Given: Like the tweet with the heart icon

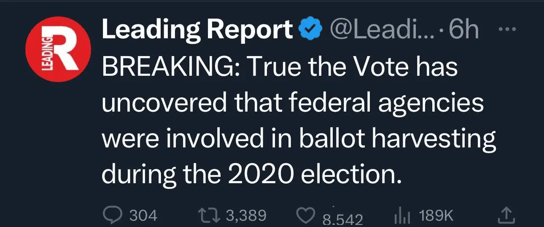Looking at the screenshot, I should coord(304,216).
